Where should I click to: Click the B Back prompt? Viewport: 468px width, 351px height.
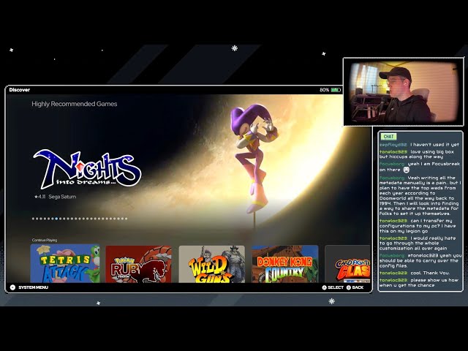tap(355, 287)
